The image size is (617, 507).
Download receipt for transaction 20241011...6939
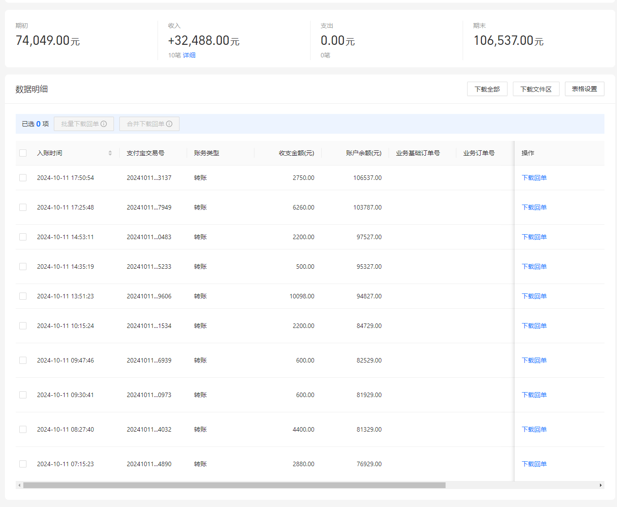tap(534, 360)
